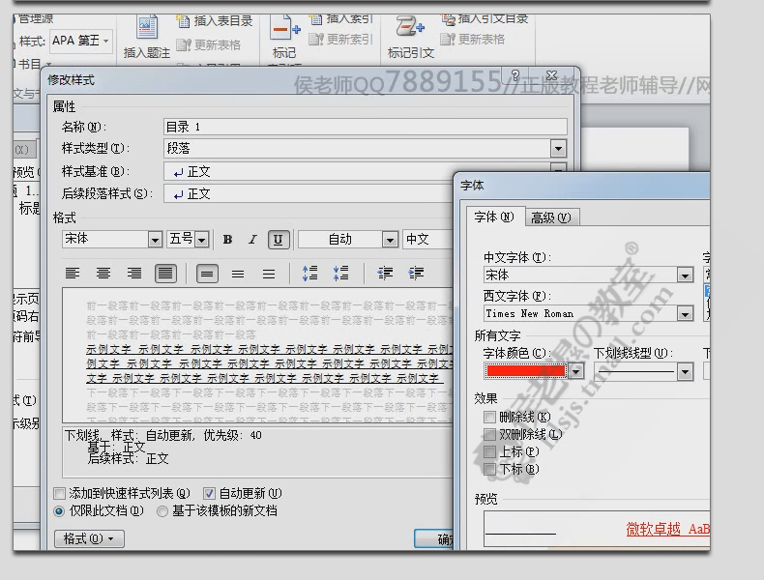Select Only in this document (仅限此文档)
The height and width of the screenshot is (580, 764).
59,511
